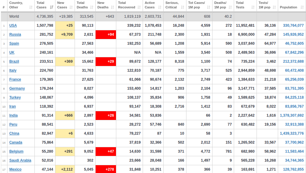Click Iran population 83,856,767

(294, 106)
